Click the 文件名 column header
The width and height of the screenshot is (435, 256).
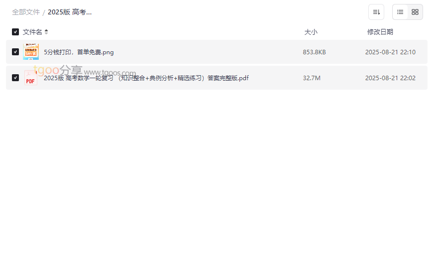(x=32, y=32)
